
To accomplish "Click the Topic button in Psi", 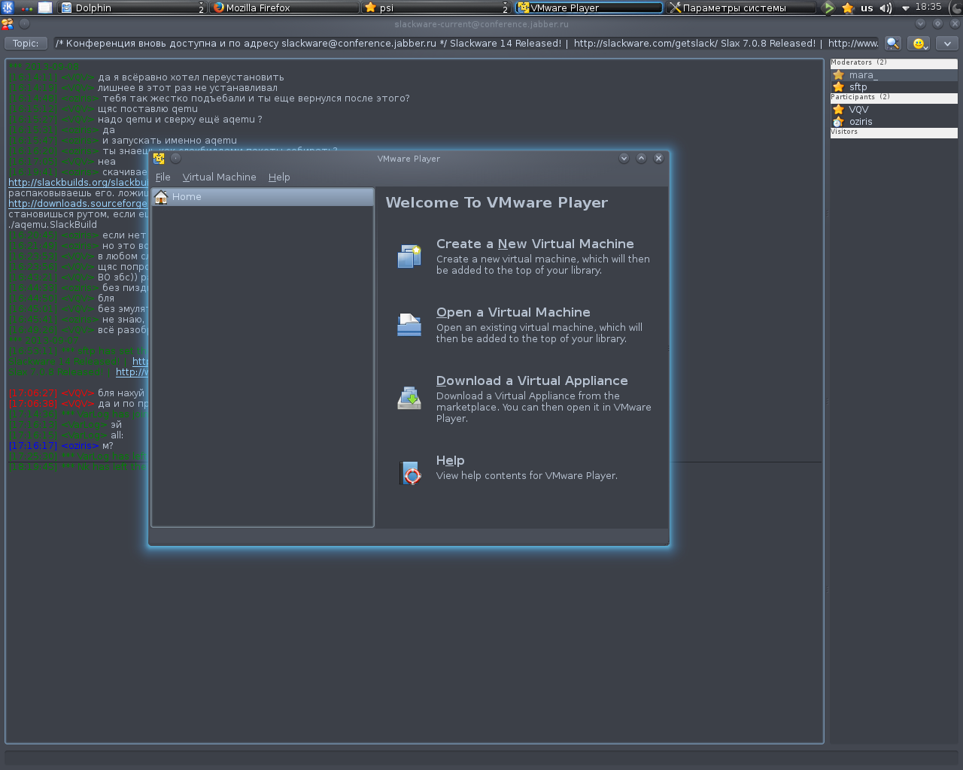I will click(x=26, y=44).
